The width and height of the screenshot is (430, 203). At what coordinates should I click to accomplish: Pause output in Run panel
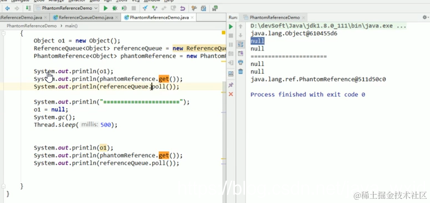(231, 45)
